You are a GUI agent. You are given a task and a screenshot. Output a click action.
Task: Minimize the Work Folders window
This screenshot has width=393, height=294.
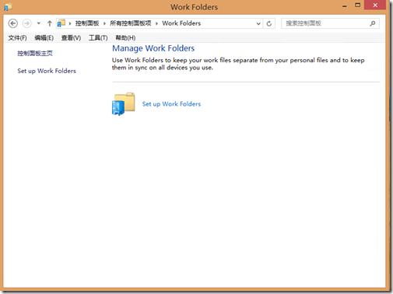[345, 5]
